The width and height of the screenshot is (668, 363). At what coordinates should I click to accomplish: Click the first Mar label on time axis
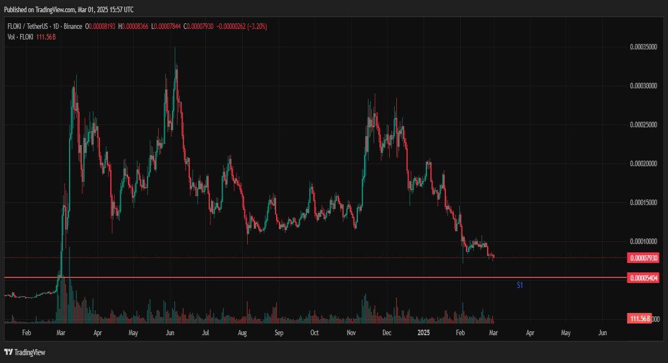61,333
